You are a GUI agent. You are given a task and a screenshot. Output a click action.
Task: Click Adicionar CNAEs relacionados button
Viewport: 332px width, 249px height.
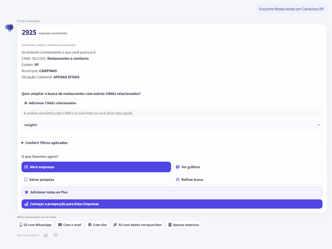pos(50,103)
